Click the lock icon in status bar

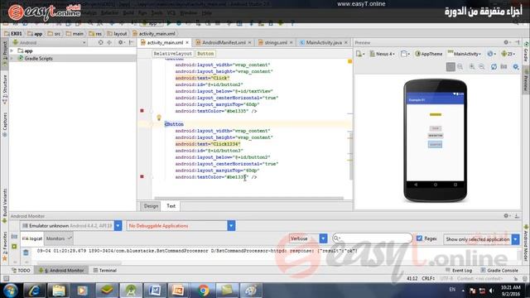pos(516,279)
